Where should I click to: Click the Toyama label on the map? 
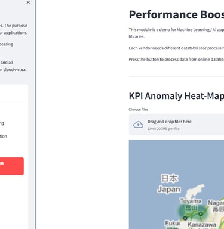tap(191, 201)
